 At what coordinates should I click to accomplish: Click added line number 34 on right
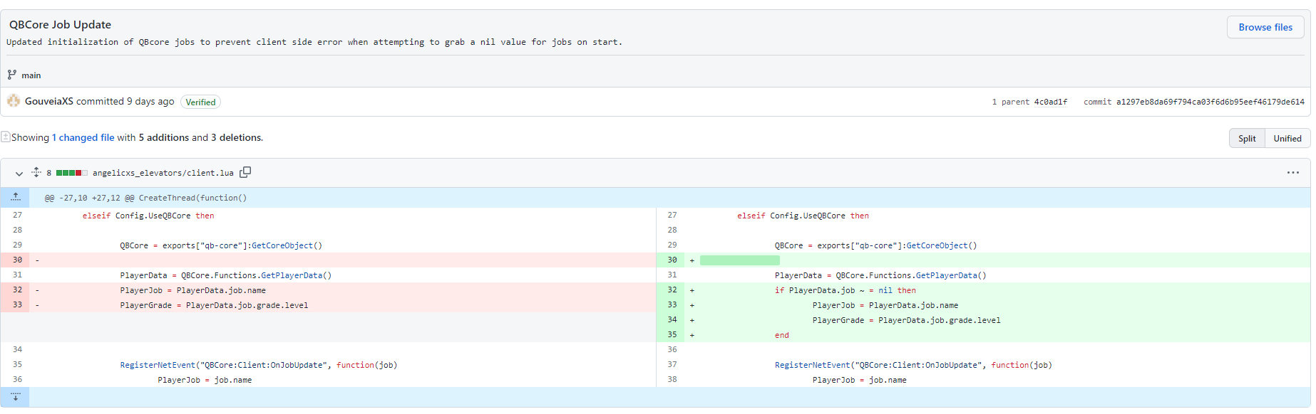672,319
